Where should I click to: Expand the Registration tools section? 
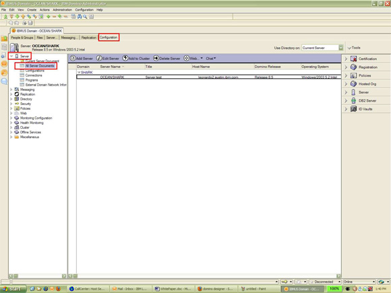tap(346, 67)
